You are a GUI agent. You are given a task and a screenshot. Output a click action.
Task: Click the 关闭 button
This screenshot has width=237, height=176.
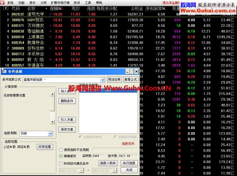[129, 170]
